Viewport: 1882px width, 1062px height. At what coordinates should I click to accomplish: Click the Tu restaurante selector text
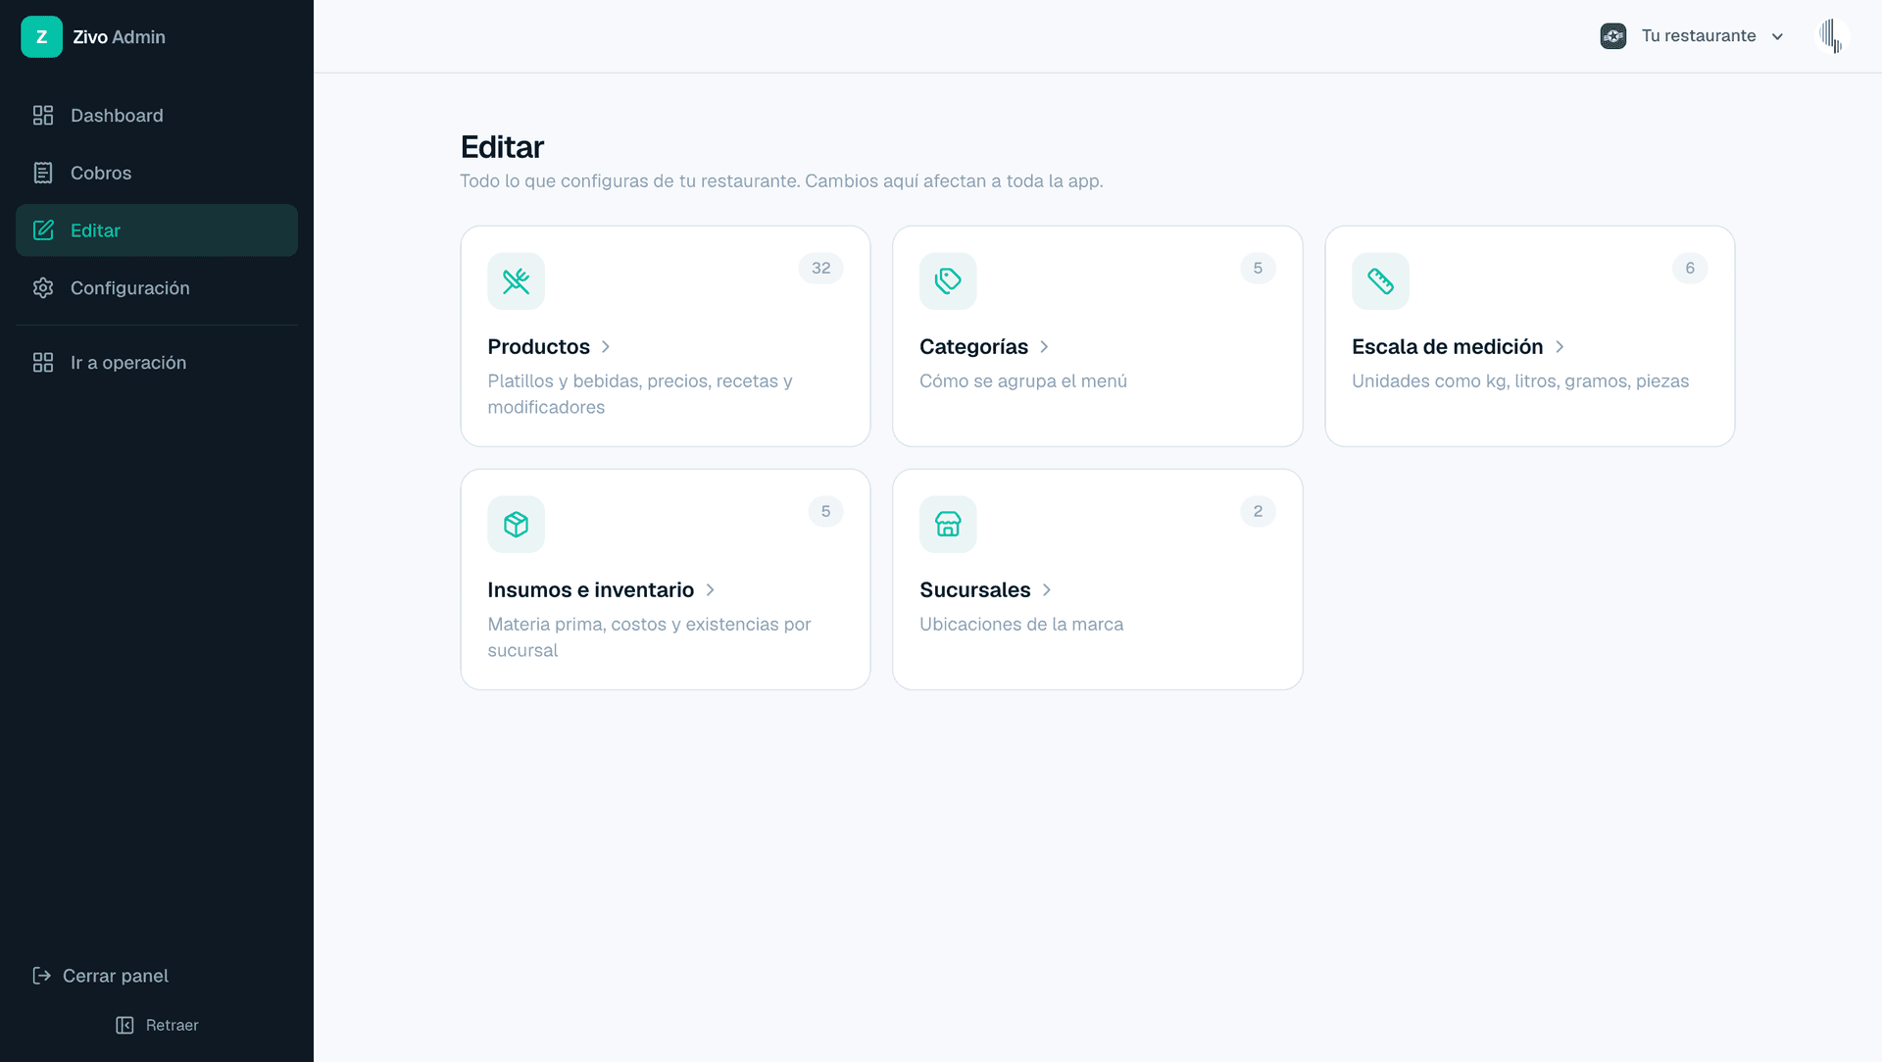(1699, 36)
